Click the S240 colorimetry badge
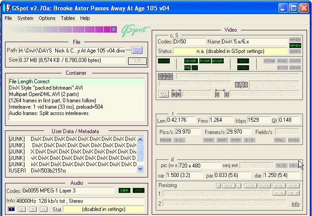Screen dimensions: 312x216 295,67
